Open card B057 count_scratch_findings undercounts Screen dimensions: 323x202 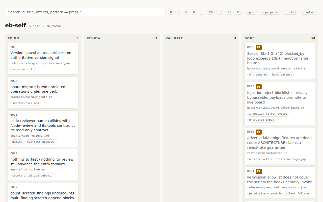43,192
